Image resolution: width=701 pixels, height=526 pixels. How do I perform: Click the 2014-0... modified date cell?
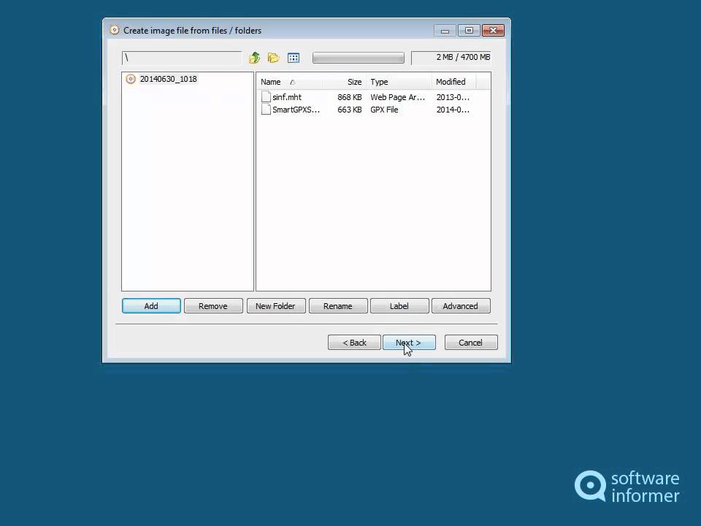[453, 110]
